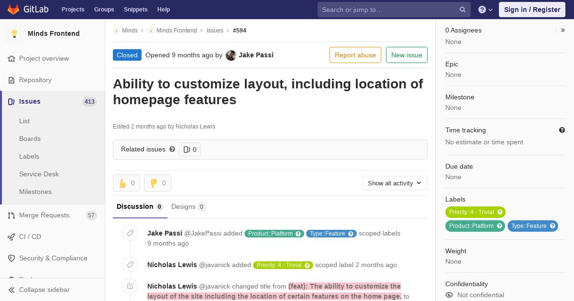Click Jake Passi's avatar image
Screen dimensions: 574x301
pos(231,55)
